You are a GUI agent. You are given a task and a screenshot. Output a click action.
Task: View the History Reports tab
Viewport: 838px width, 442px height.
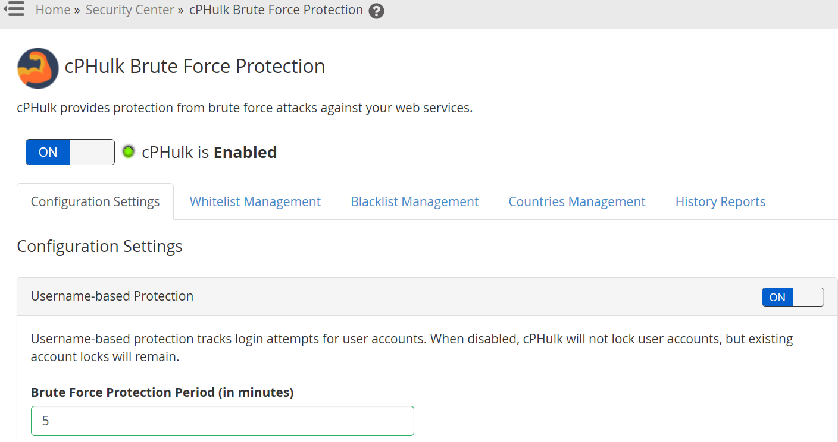720,201
